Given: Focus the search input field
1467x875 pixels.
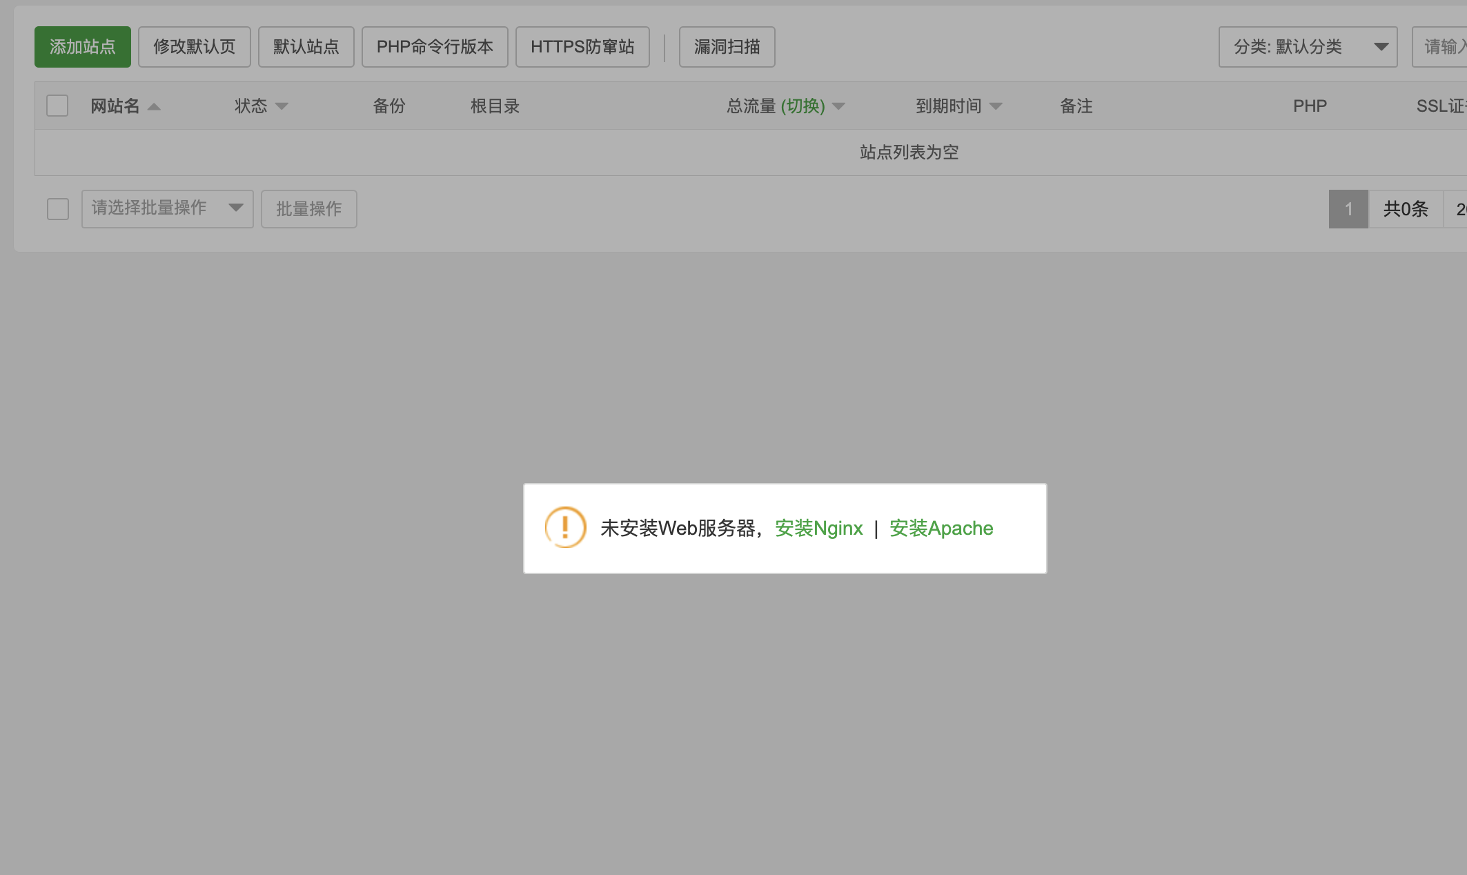Looking at the screenshot, I should click(1440, 47).
